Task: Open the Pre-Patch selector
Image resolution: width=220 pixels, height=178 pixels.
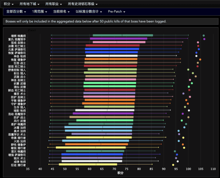Action: [117, 11]
